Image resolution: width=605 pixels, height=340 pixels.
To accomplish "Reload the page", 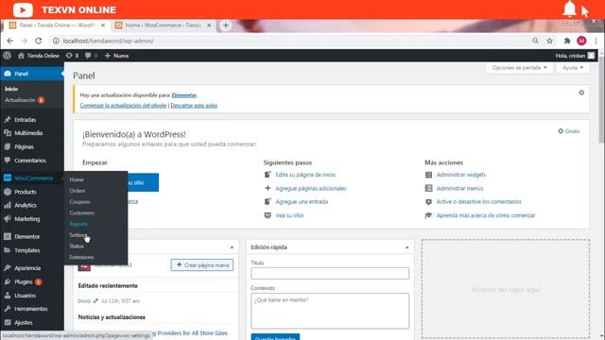I will (38, 41).
